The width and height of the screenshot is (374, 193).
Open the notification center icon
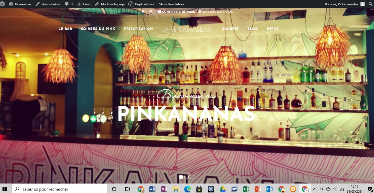pos(370,189)
